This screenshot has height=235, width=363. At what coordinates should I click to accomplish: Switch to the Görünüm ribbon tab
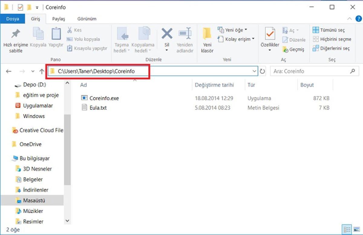87,18
